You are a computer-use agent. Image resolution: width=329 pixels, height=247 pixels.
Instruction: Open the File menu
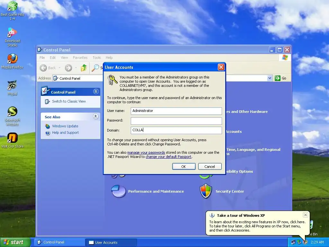42,58
